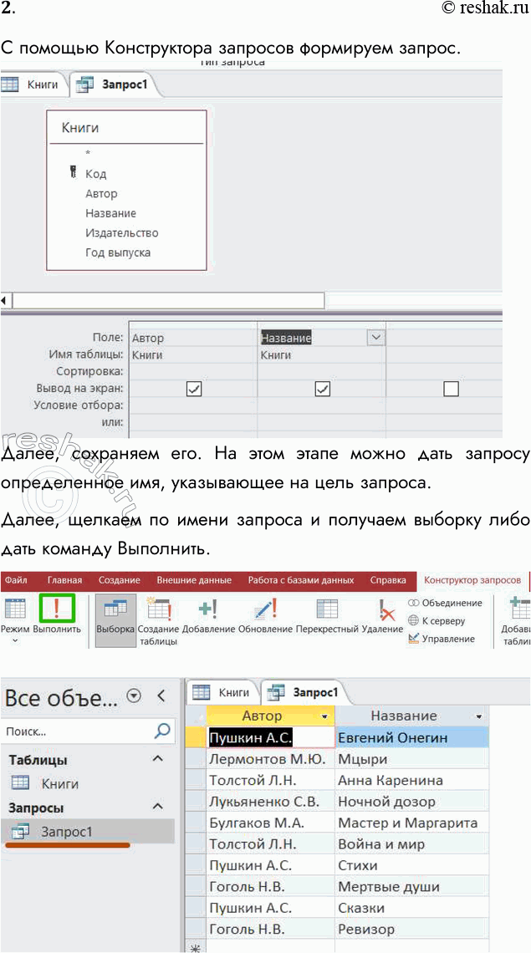Select the asterisk field in Книги field list

coord(88,152)
